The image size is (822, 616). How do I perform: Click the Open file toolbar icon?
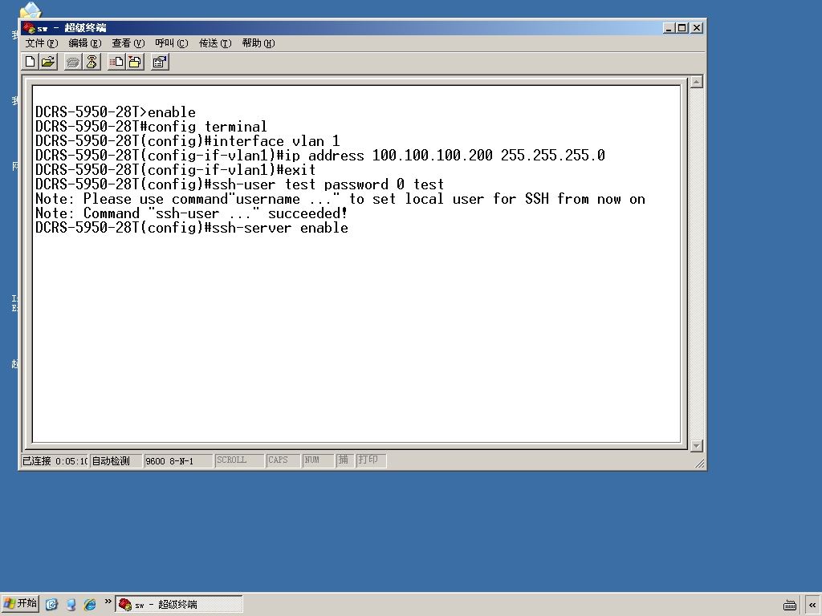[x=48, y=62]
